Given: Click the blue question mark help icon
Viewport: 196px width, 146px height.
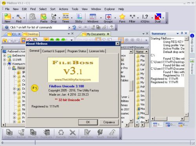Looking at the screenshot, I should click(7, 27).
